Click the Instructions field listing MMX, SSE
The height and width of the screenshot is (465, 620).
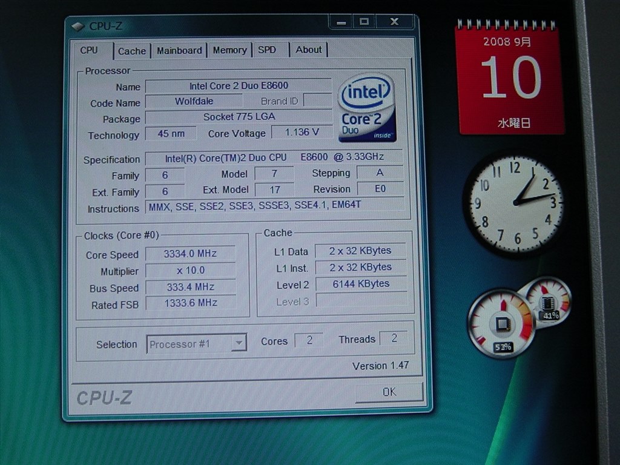(274, 206)
